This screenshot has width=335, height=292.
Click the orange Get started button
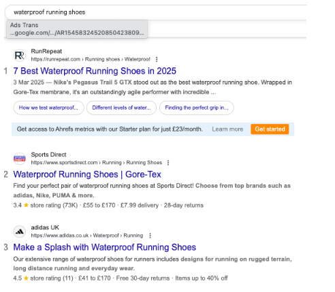[270, 129]
